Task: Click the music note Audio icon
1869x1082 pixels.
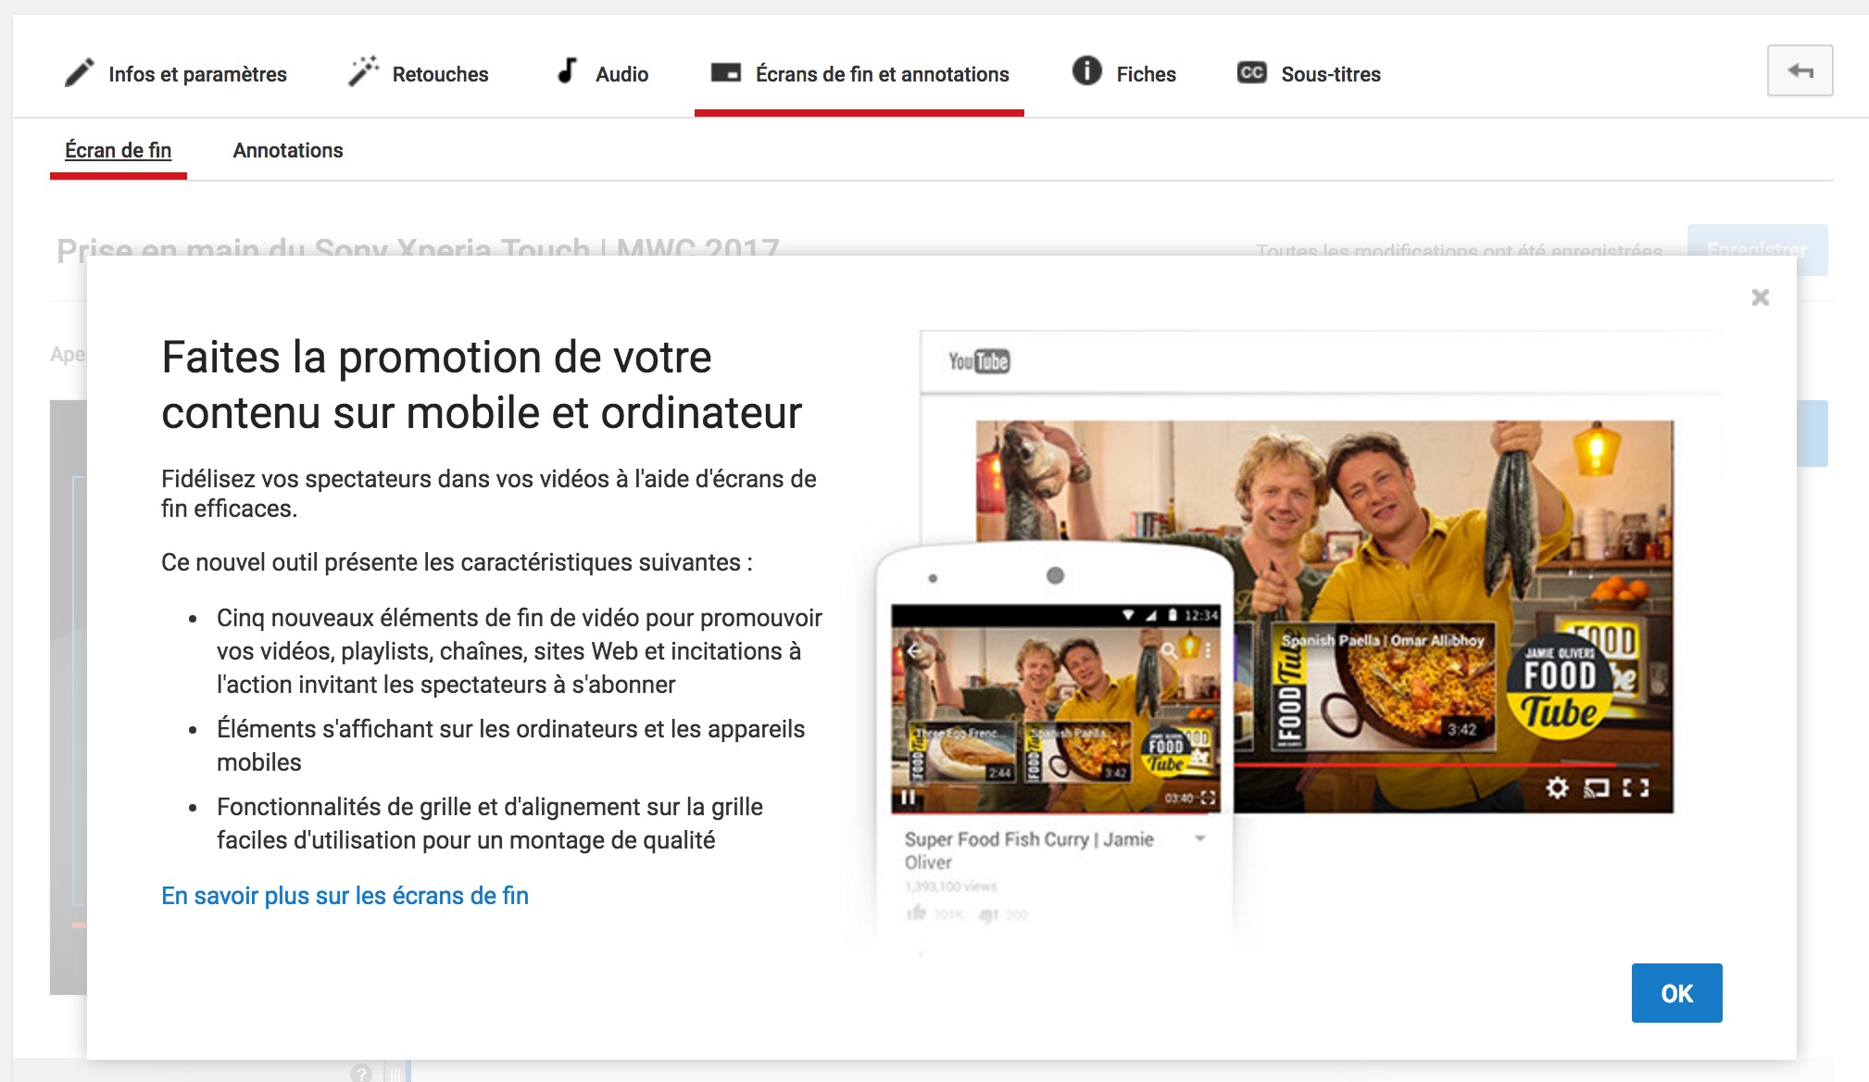Action: tap(567, 71)
